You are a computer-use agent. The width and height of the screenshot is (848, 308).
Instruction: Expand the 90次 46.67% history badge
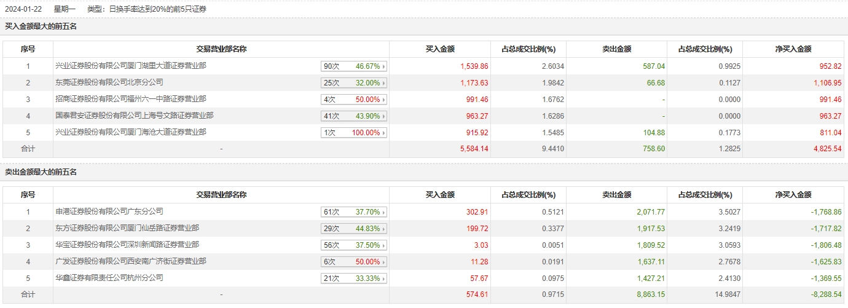pos(384,66)
